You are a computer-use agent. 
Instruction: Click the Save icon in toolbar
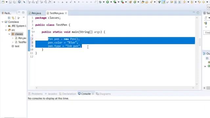[x=10, y=2]
